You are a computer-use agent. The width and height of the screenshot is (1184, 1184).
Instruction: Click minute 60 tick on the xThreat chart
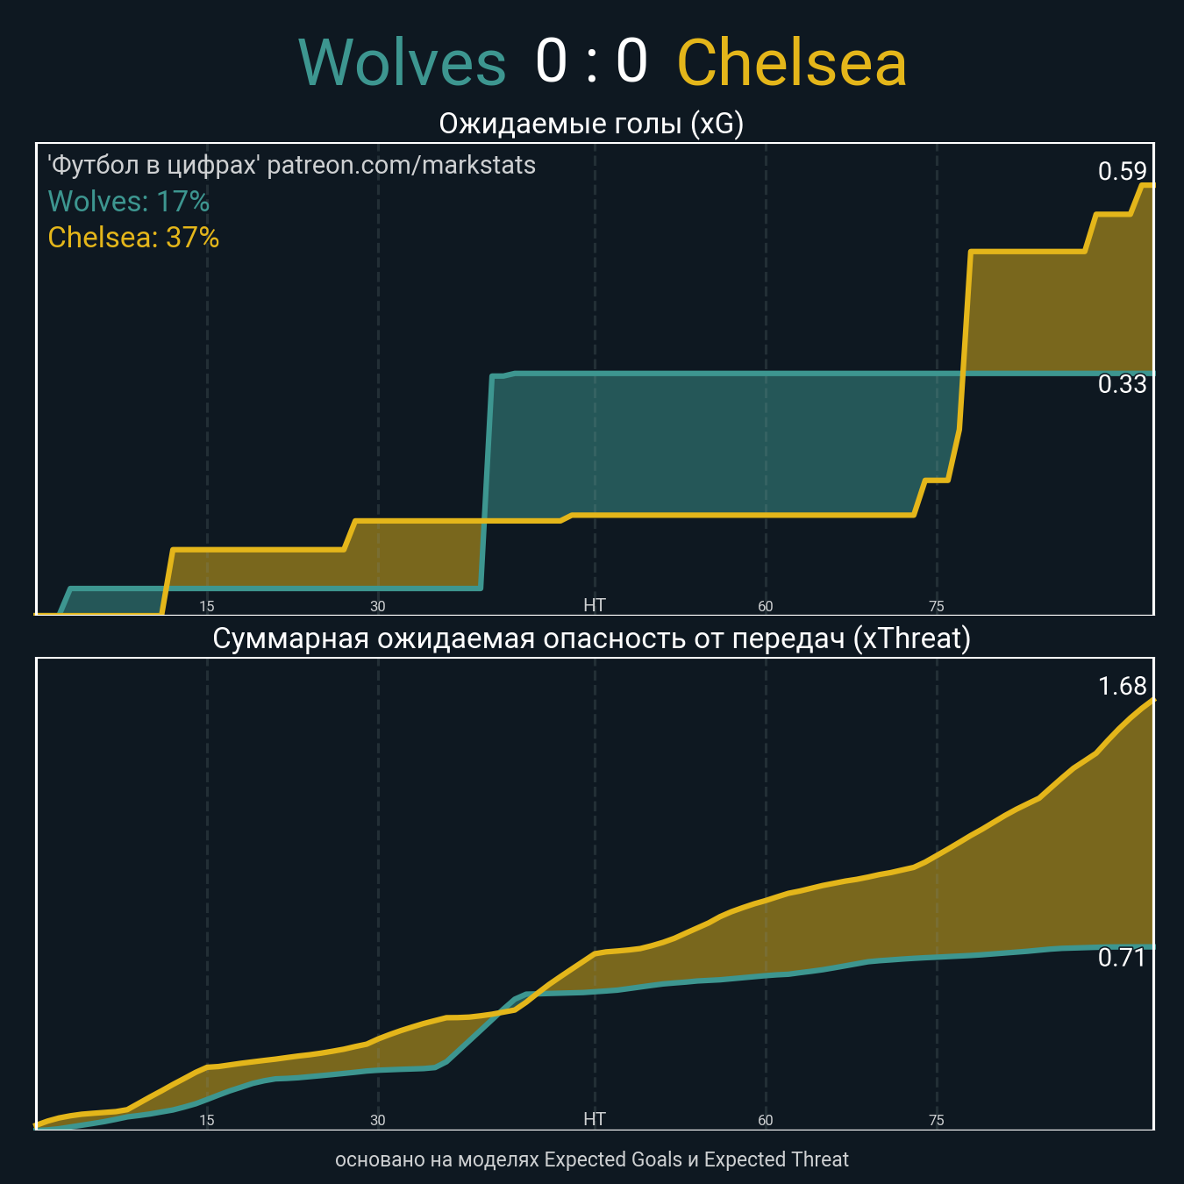[765, 1120]
